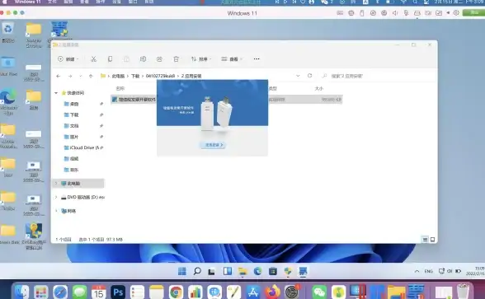485x299 pixels.
Task: Open the 查看 menu in the macOS menu bar
Action: [84, 2]
